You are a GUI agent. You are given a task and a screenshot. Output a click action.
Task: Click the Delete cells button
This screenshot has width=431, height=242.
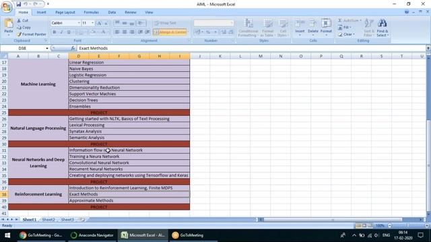(x=312, y=28)
